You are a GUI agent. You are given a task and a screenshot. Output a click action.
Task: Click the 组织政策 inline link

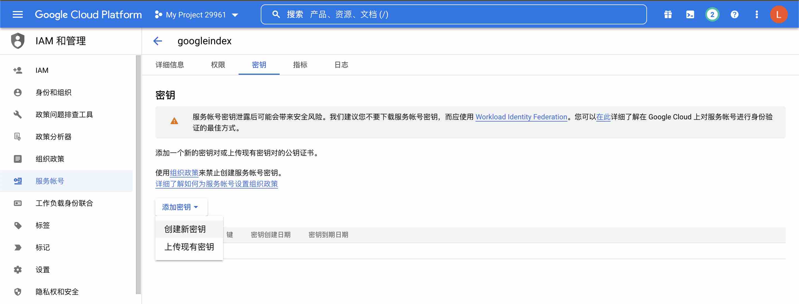tap(184, 173)
